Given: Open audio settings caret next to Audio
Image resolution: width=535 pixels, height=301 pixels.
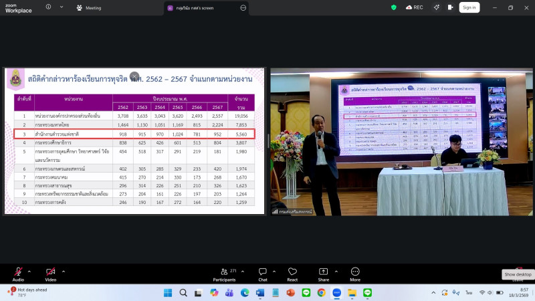Looking at the screenshot, I should pyautogui.click(x=29, y=271).
